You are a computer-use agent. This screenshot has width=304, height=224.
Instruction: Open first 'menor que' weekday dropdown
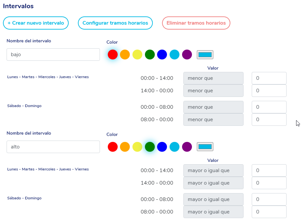coord(213,78)
